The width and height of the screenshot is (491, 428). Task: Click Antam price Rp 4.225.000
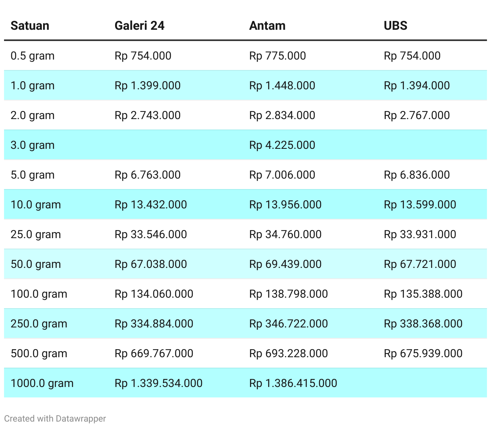click(282, 145)
